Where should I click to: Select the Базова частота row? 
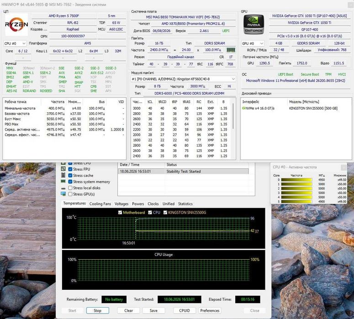[x=64, y=114]
